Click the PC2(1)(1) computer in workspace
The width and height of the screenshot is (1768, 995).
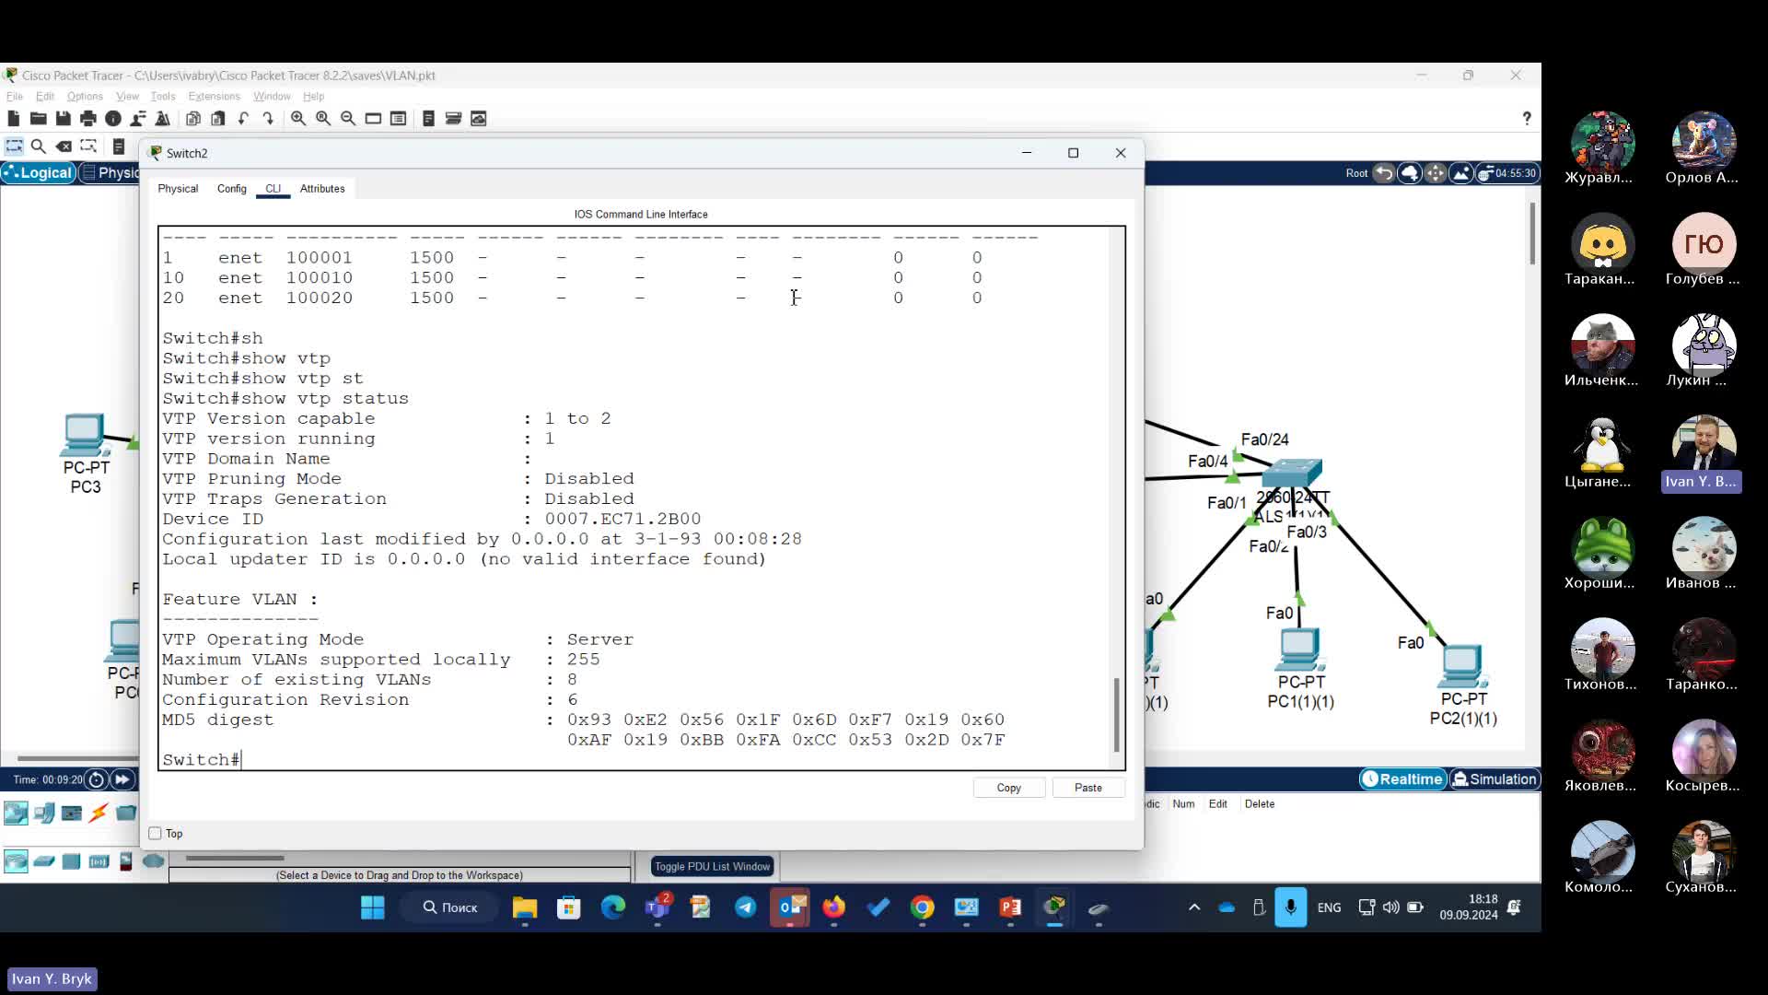(x=1463, y=667)
